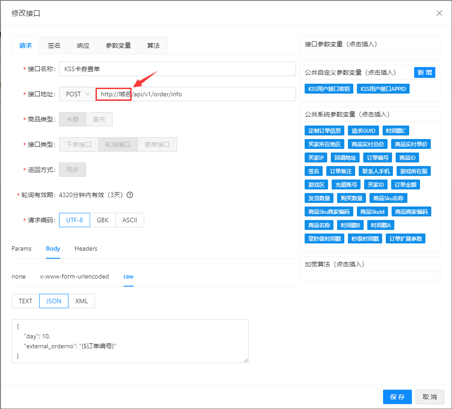Switch to the 算法 tab
This screenshot has width=452, height=409.
[x=153, y=45]
